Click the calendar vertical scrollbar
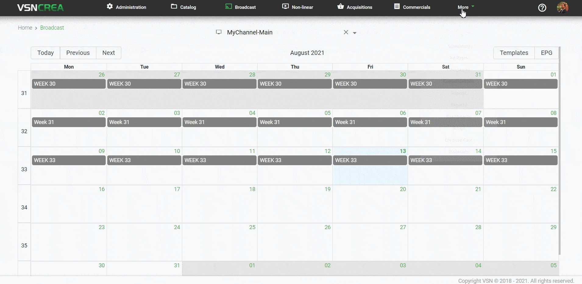Screen dimensions: 582x284 click(x=560, y=151)
